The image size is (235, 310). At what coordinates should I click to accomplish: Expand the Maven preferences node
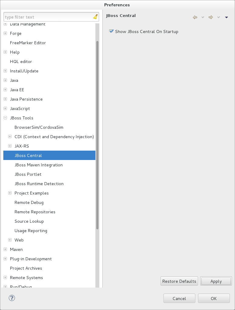pyautogui.click(x=5, y=249)
